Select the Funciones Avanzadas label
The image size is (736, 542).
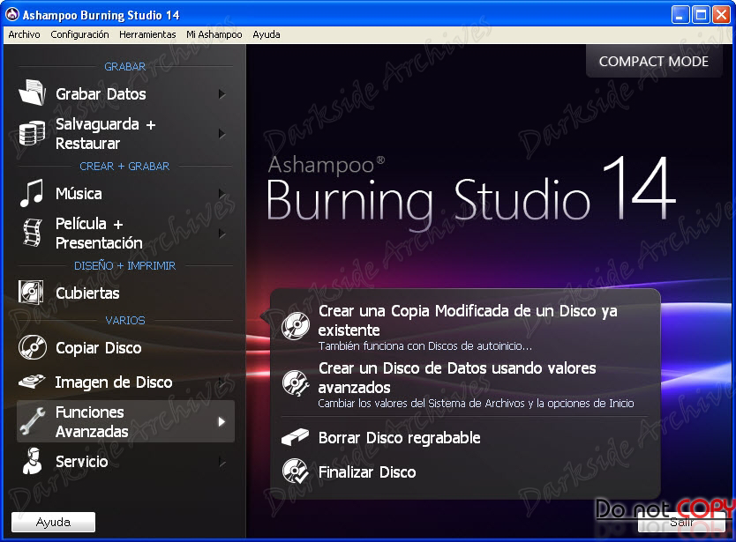point(92,421)
